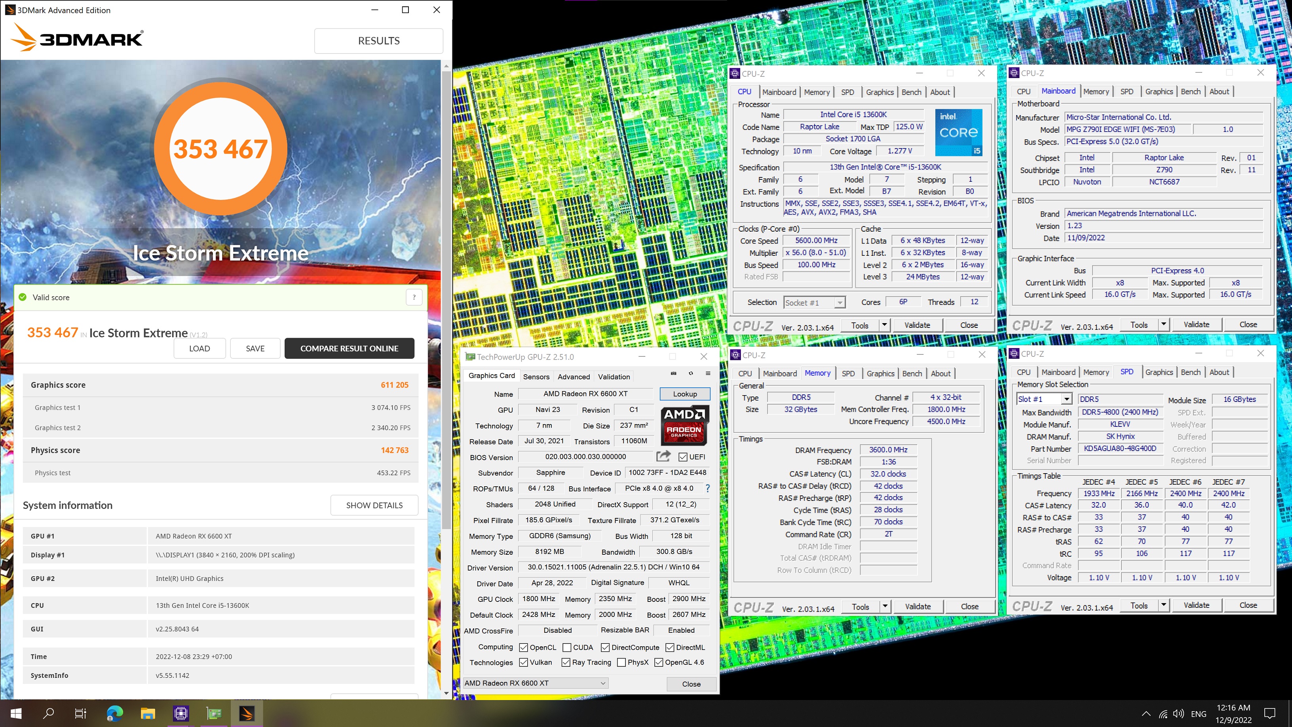Click the Lookup button in GPU-Z
This screenshot has height=727, width=1292.
coord(685,394)
